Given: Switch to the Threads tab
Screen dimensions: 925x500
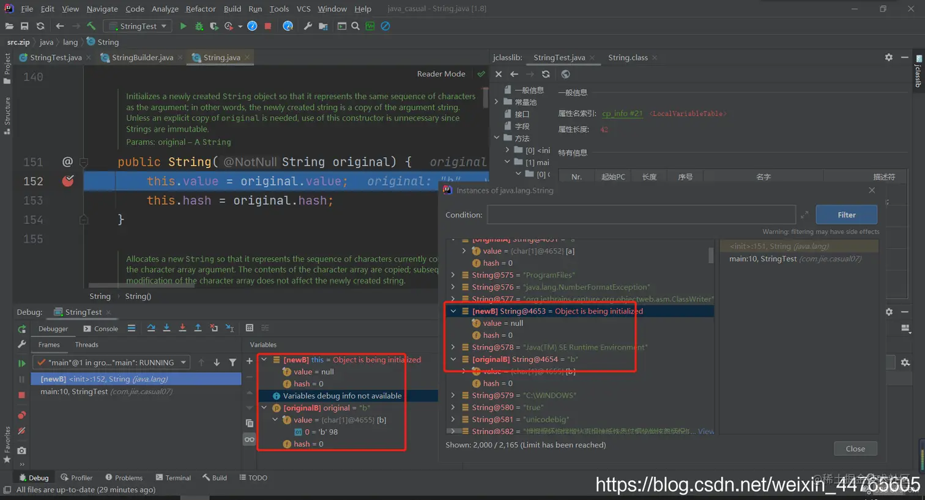Looking at the screenshot, I should pyautogui.click(x=86, y=345).
